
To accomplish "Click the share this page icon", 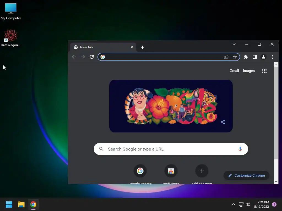I will pos(226,57).
